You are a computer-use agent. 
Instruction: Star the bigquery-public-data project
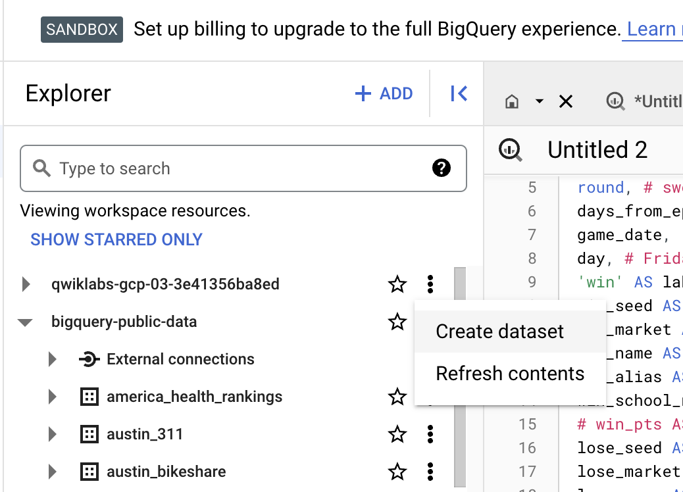click(x=397, y=322)
